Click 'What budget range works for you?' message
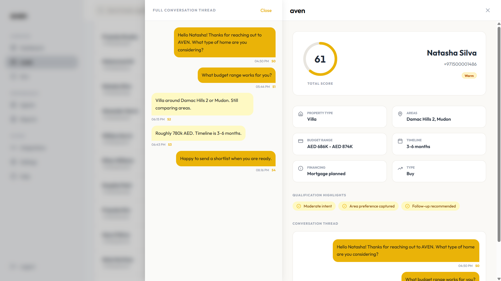Screen dimensions: 501x281 point(237,75)
